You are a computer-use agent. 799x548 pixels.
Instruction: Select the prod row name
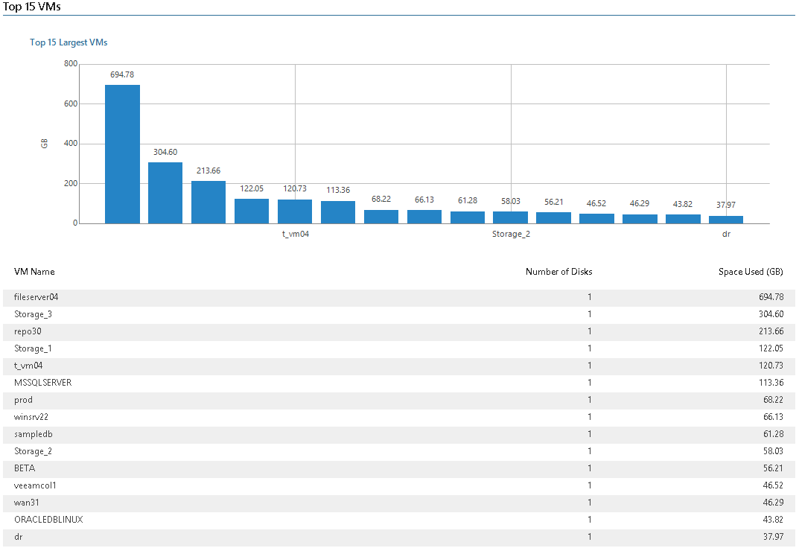coord(23,400)
